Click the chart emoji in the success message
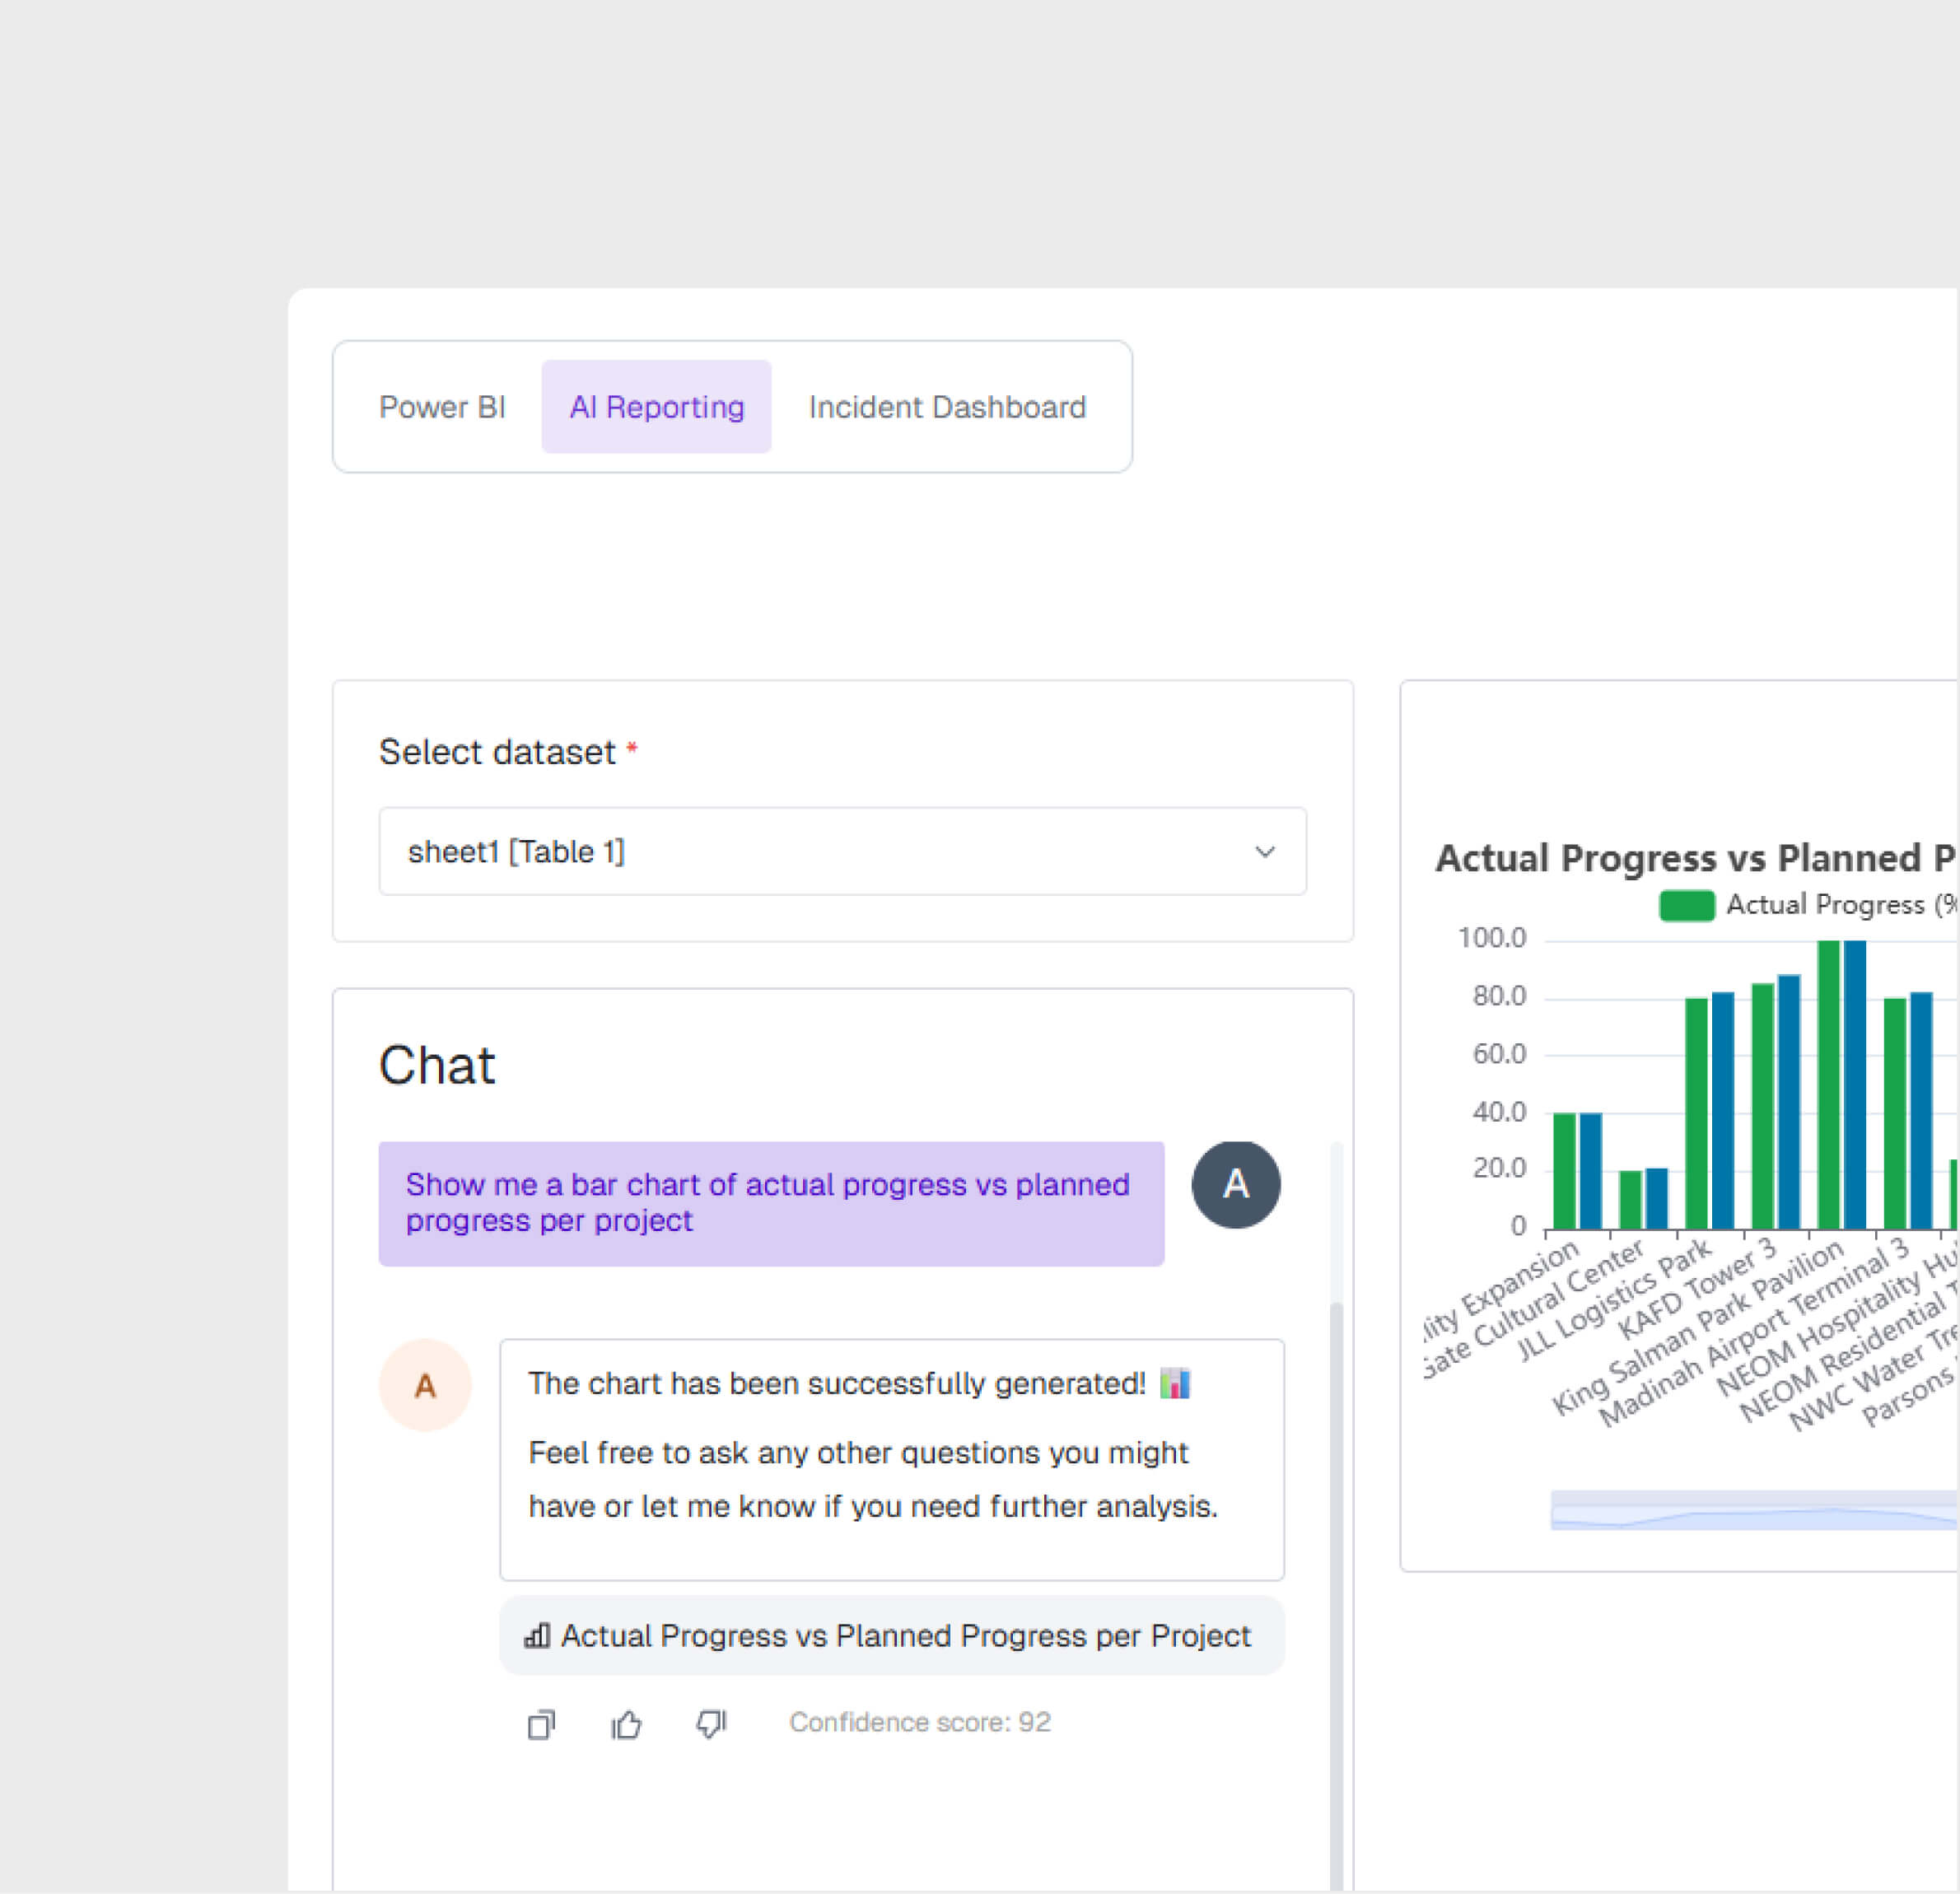Screen dimensions: 1960x1894 [x=1175, y=1383]
